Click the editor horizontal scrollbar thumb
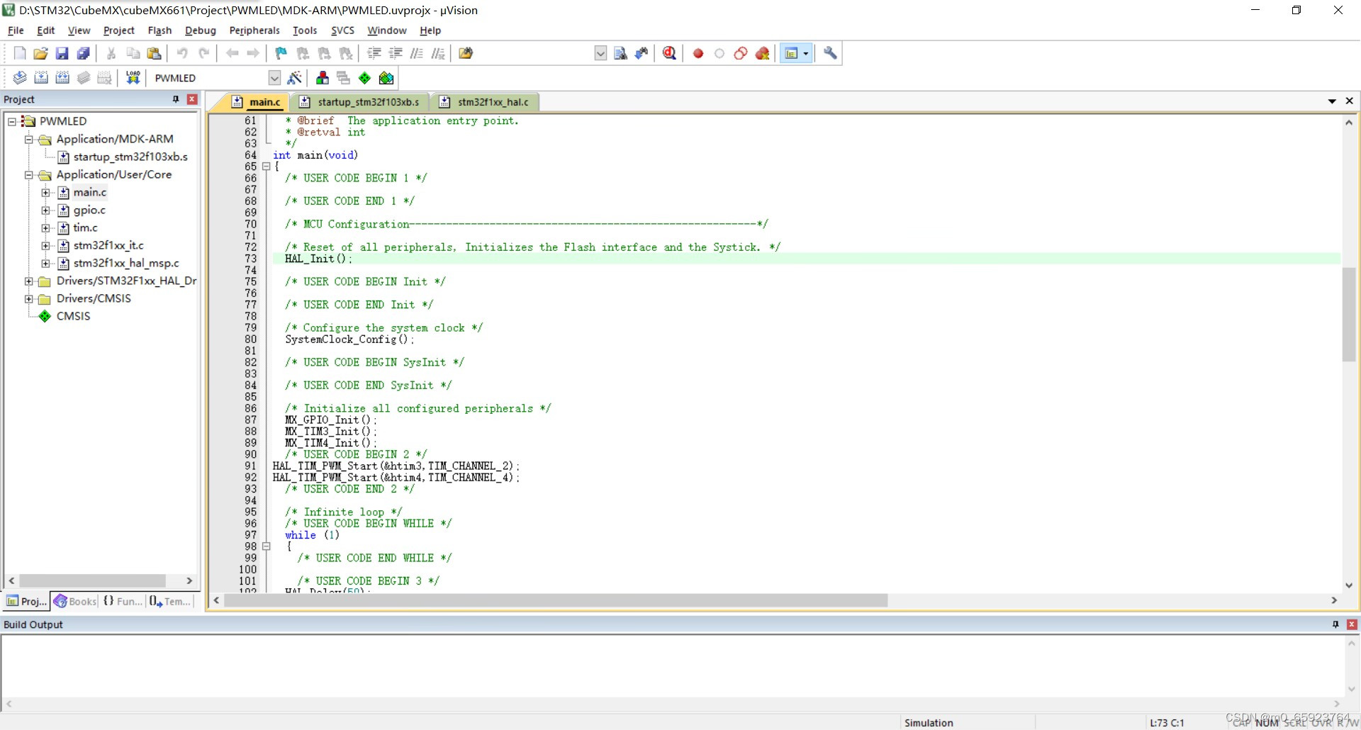 coord(555,600)
